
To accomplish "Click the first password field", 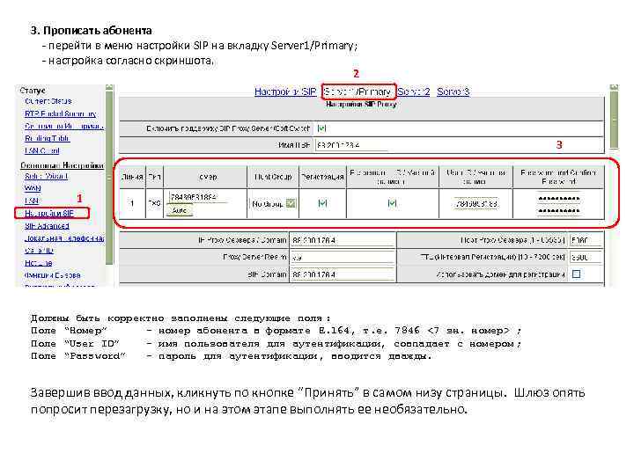I will coord(559,198).
